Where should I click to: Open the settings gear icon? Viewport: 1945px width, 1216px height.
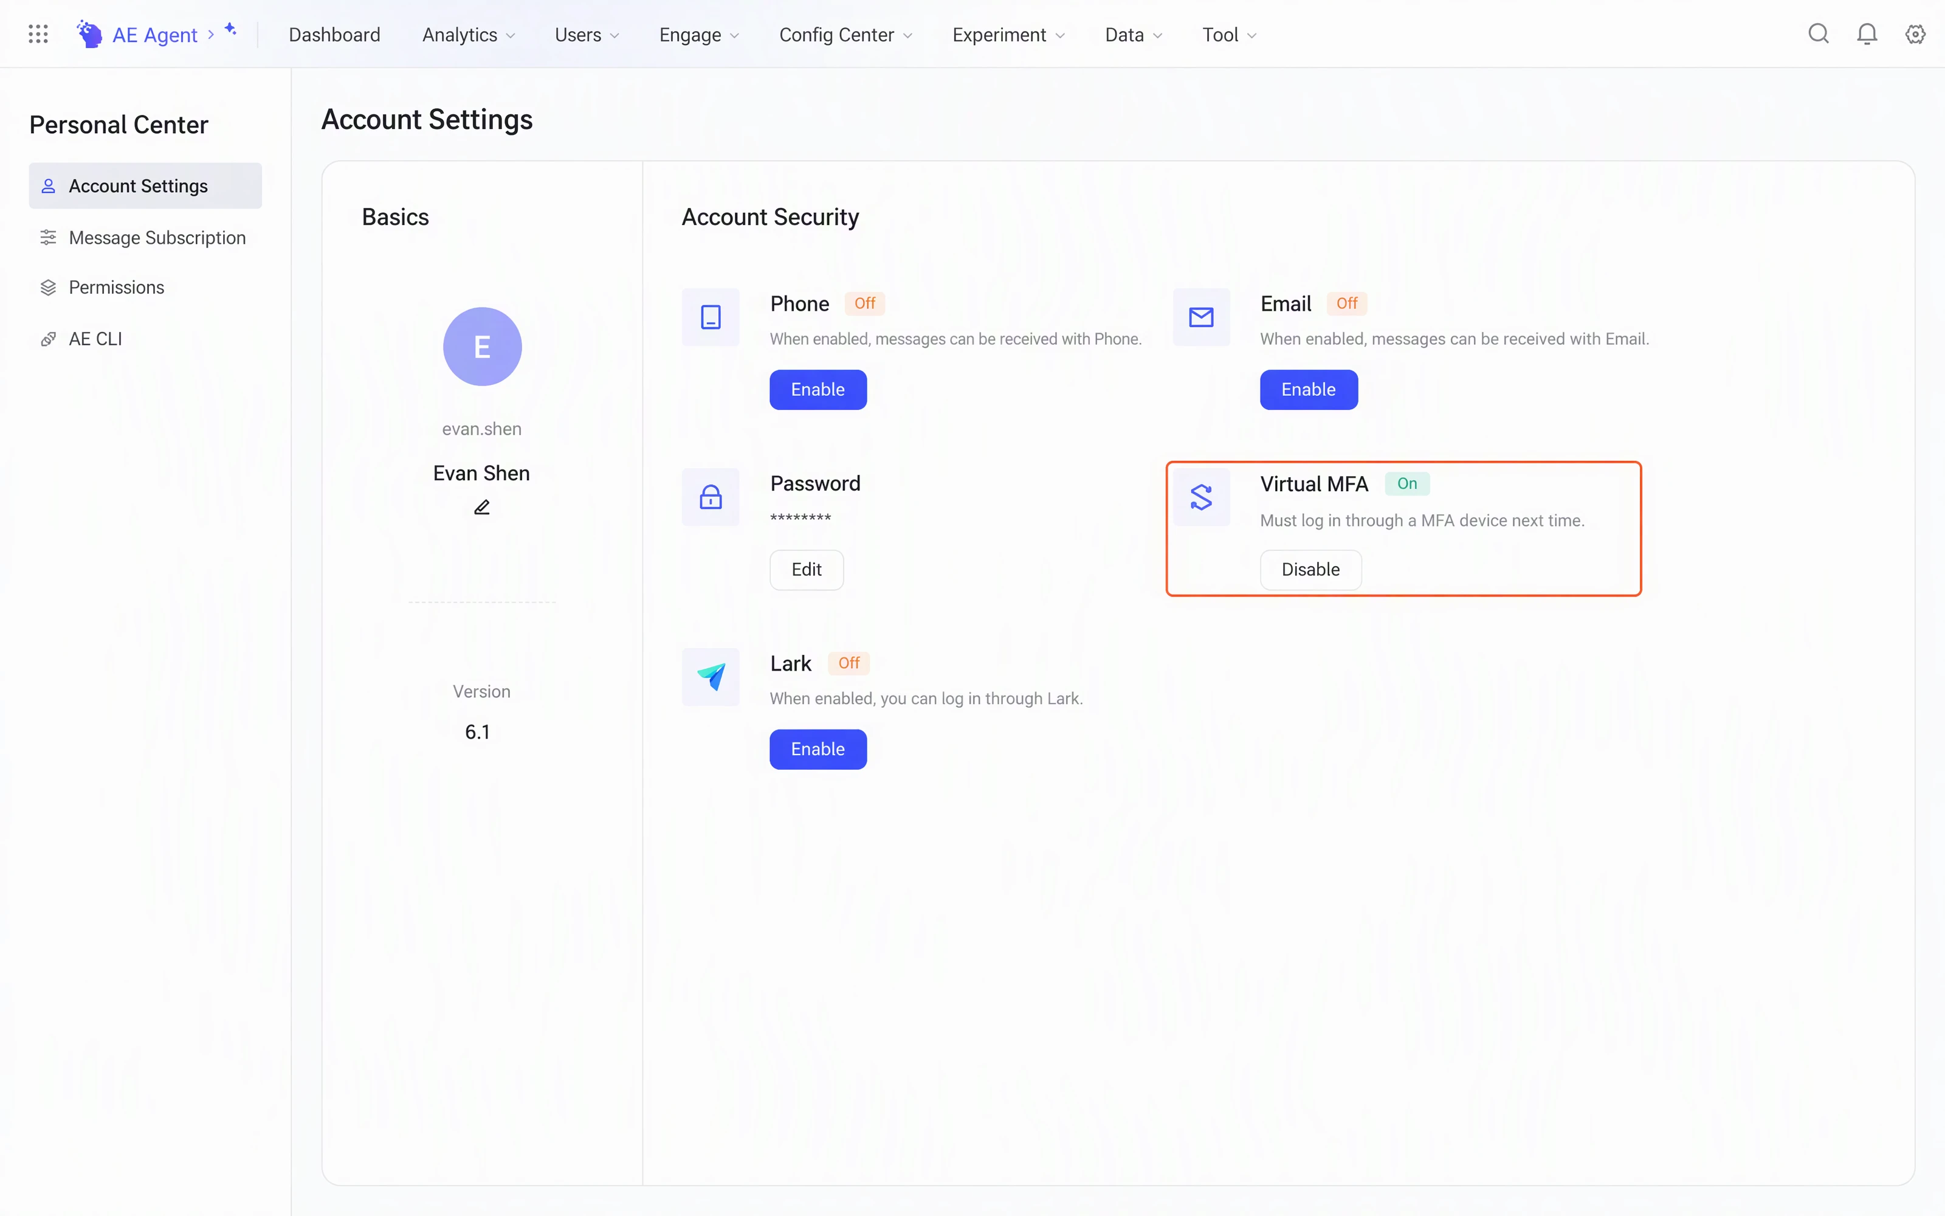tap(1915, 34)
